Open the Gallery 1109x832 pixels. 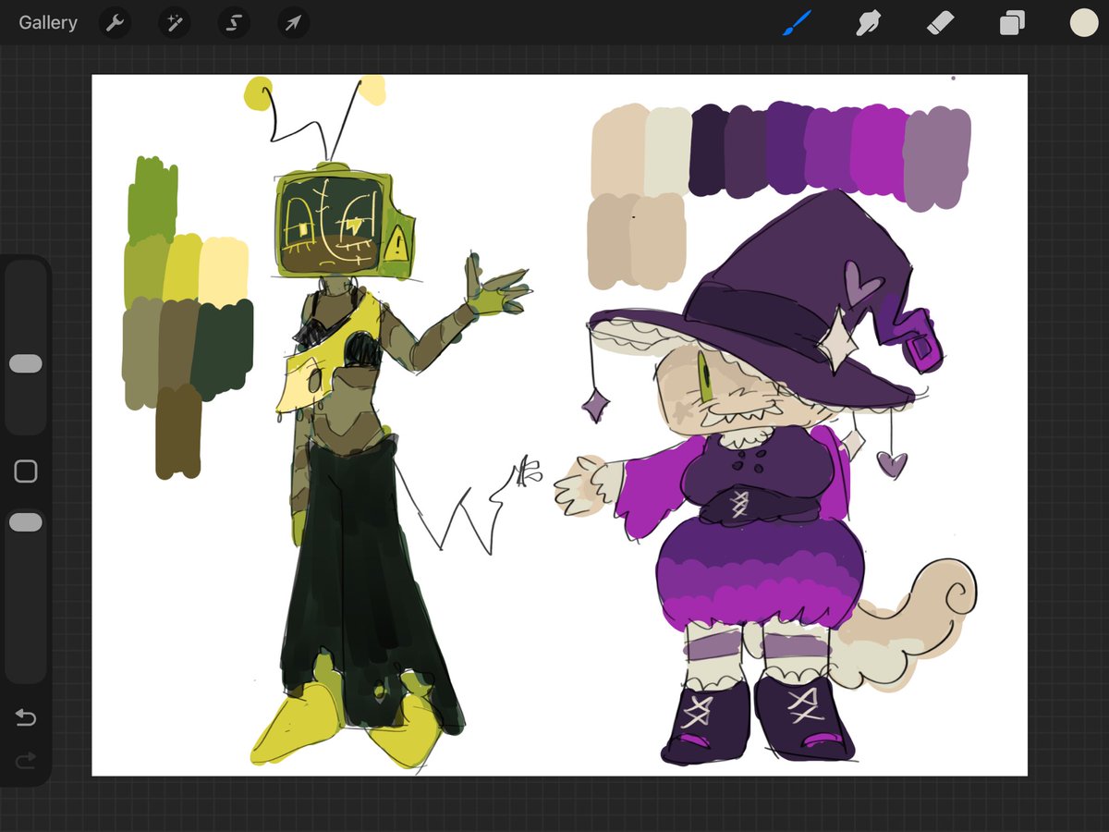tap(48, 23)
